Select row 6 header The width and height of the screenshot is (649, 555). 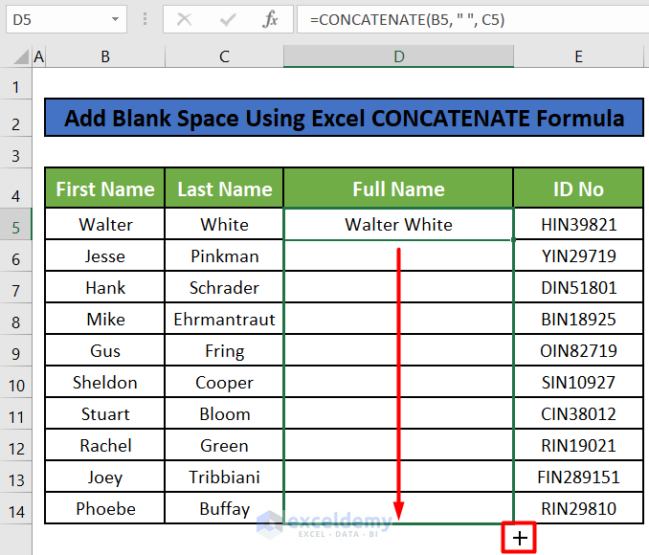point(15,255)
